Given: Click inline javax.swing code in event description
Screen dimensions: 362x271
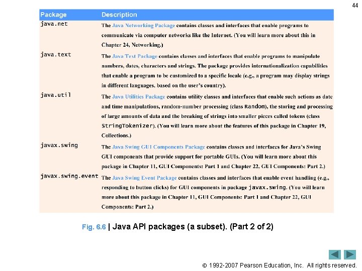Looking at the screenshot, I should pos(267,187).
